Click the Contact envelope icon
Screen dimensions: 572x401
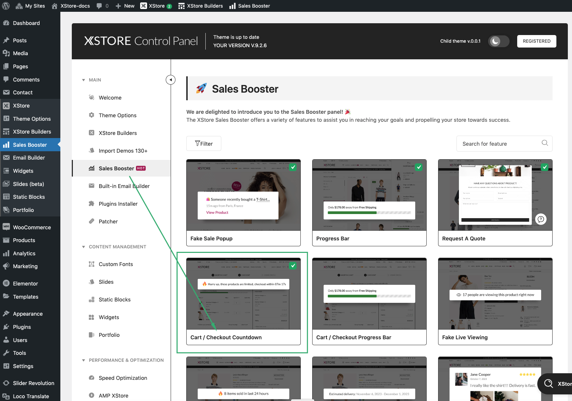(x=6, y=92)
